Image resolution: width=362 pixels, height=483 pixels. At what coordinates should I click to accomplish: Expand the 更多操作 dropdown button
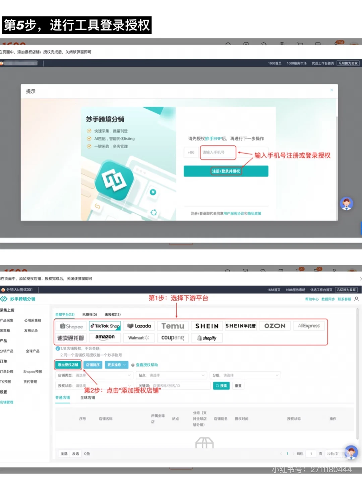click(x=116, y=365)
